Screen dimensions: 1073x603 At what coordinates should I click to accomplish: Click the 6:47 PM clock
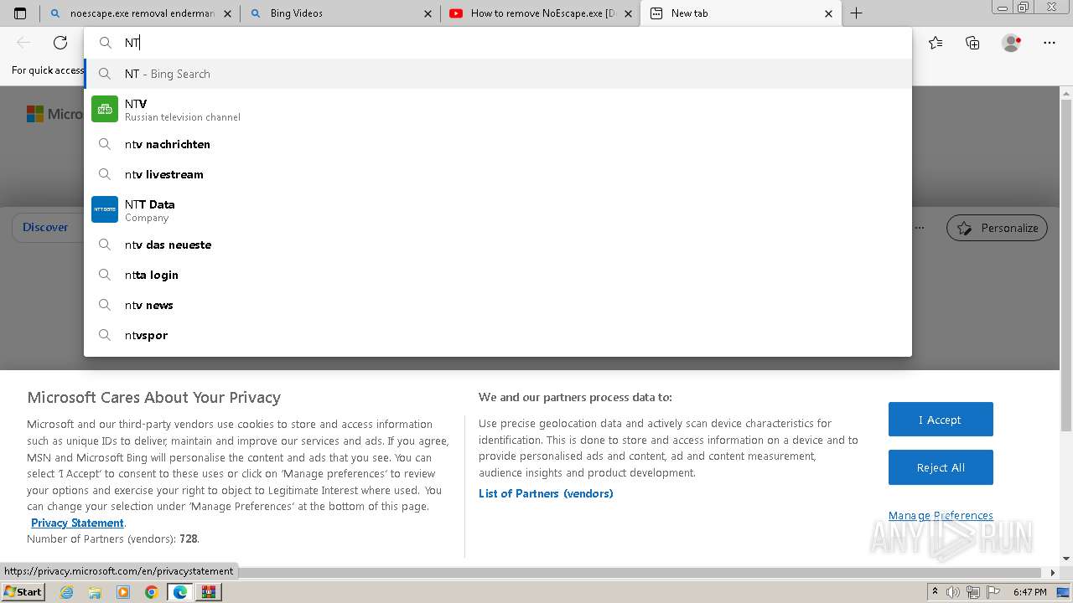1029,592
